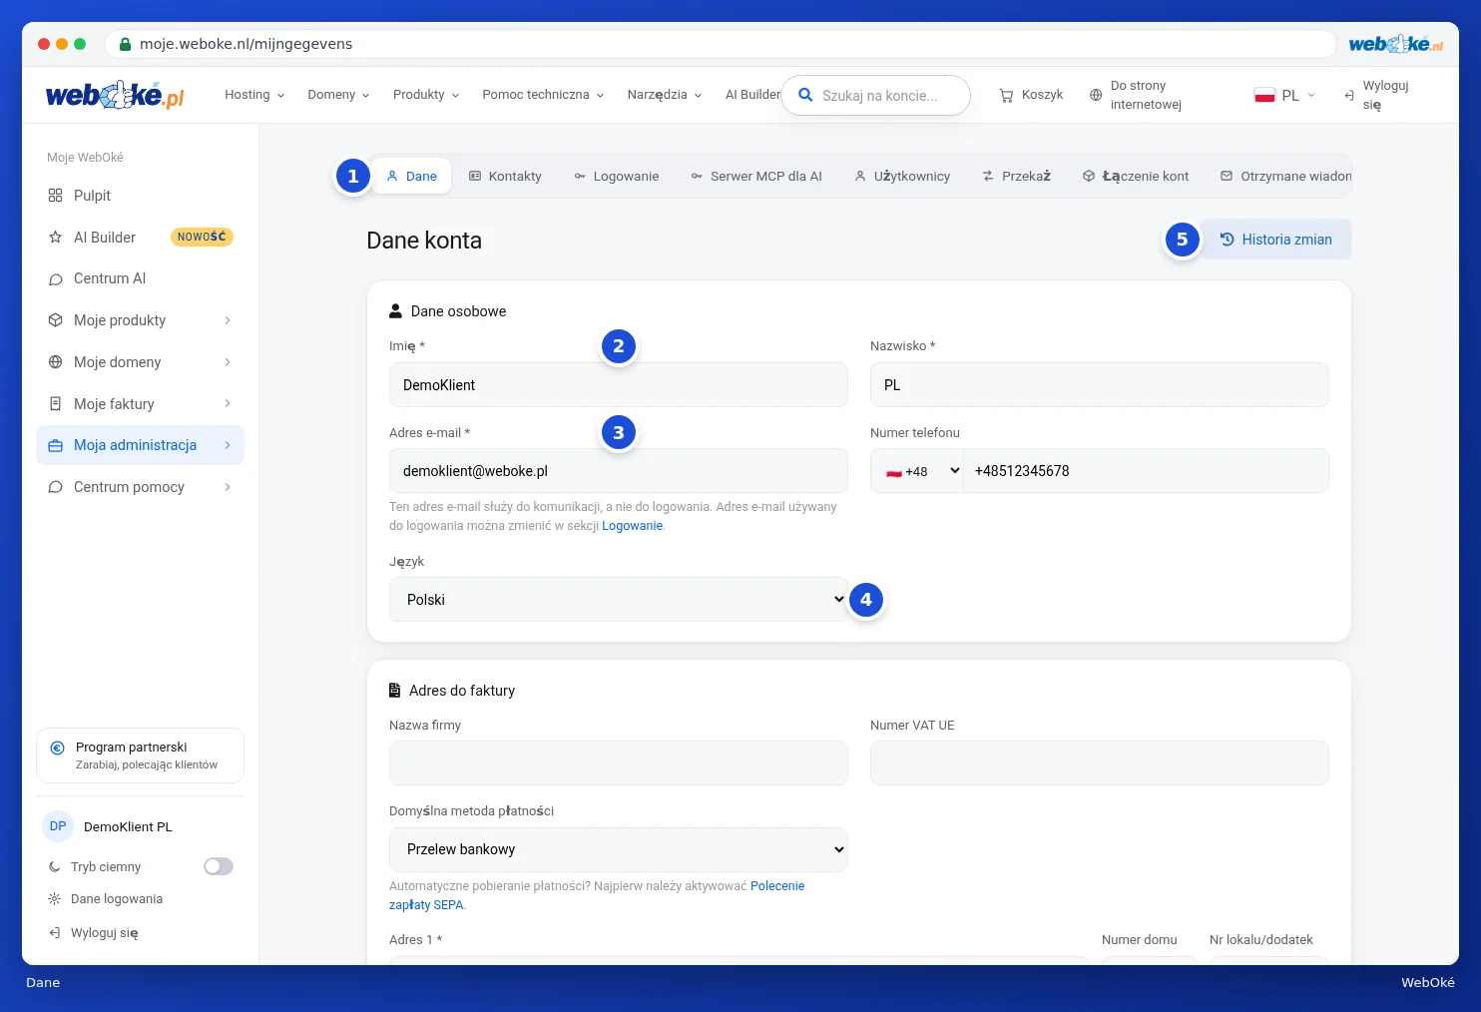Click the Historia zmian button
Image resolution: width=1481 pixels, height=1012 pixels.
click(x=1276, y=240)
